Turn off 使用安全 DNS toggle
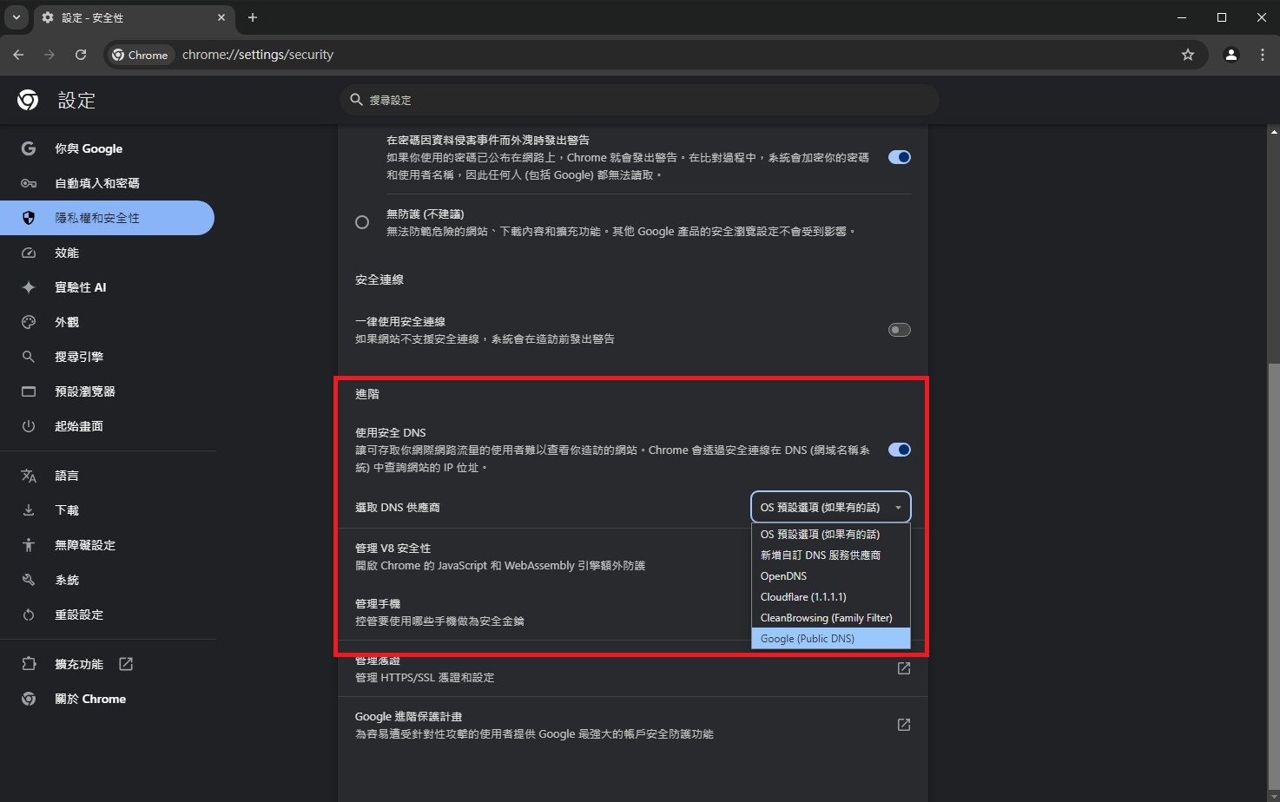 pyautogui.click(x=900, y=450)
